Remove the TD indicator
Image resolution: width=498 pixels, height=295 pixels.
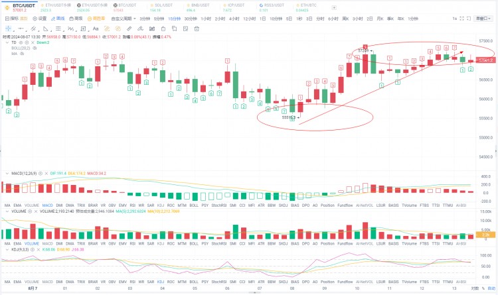(33, 42)
